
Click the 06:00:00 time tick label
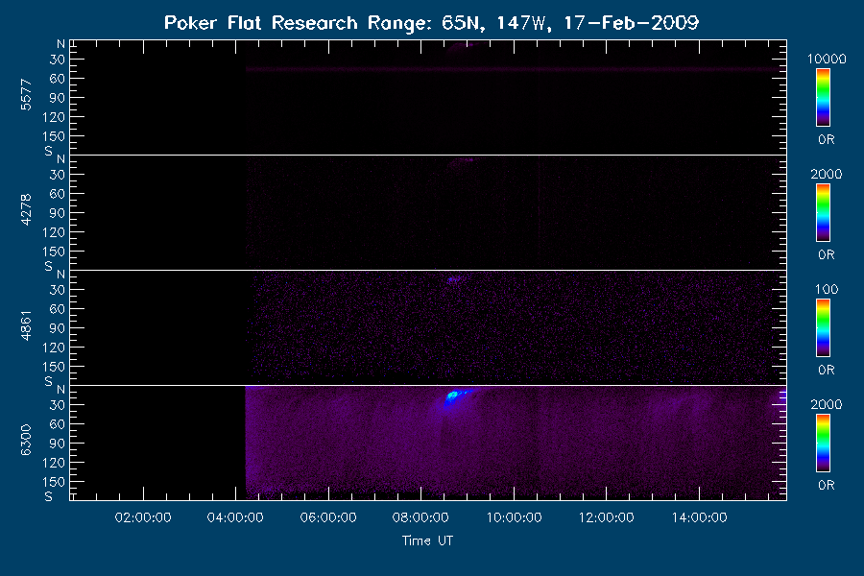pos(328,517)
